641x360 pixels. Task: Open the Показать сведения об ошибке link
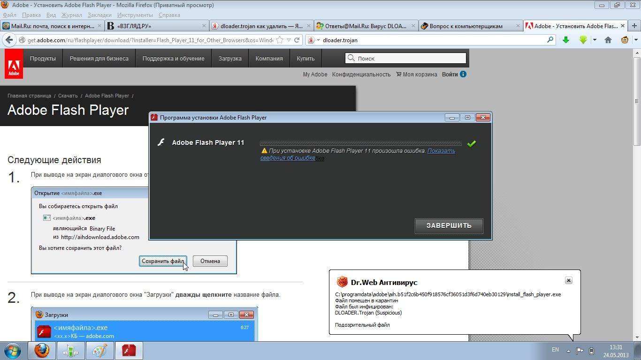point(358,154)
